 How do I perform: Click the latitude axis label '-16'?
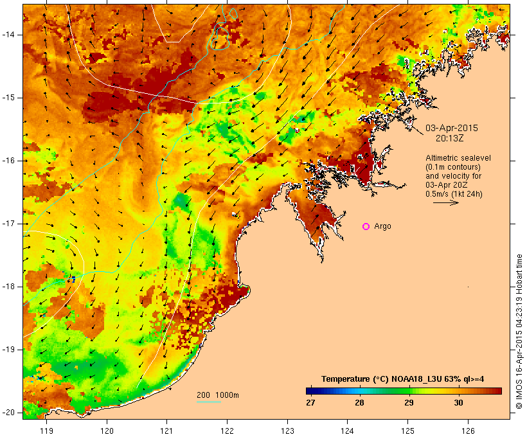click(x=8, y=161)
